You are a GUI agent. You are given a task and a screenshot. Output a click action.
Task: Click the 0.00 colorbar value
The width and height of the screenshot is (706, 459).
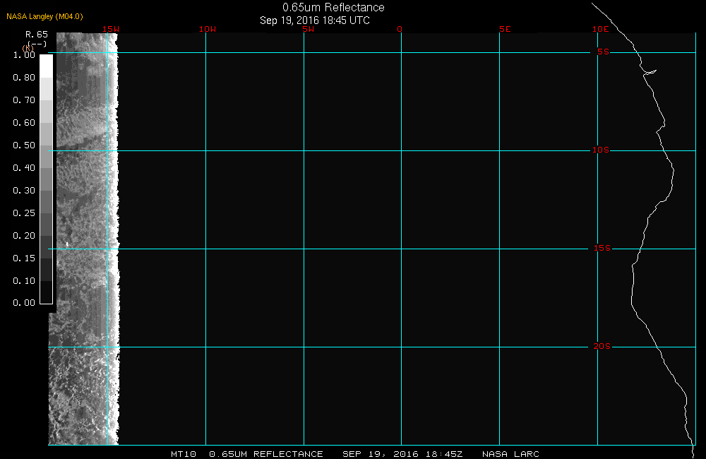(24, 303)
